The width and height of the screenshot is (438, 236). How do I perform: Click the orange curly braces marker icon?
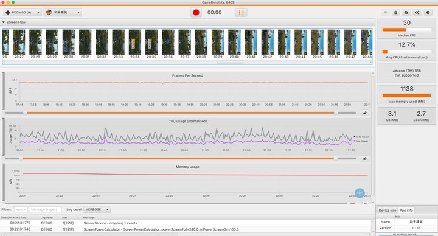pos(241,13)
